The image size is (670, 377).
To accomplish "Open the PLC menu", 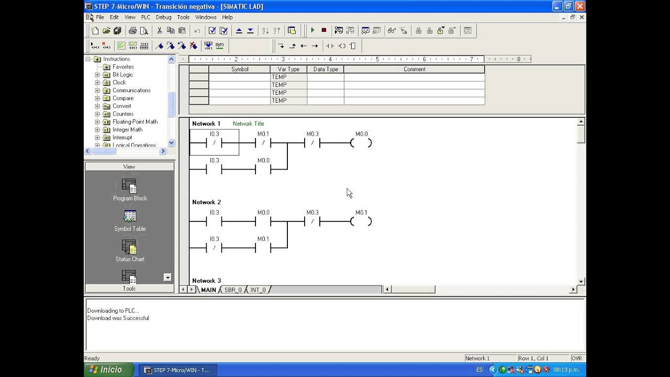I will coord(146,17).
